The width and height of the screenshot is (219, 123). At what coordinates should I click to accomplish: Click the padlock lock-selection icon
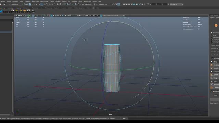(x=57, y=4)
